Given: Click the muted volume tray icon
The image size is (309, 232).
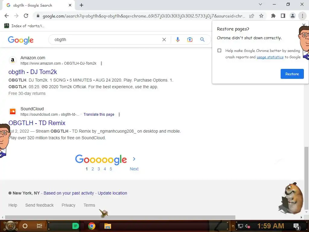Looking at the screenshot, I should click(247, 226).
